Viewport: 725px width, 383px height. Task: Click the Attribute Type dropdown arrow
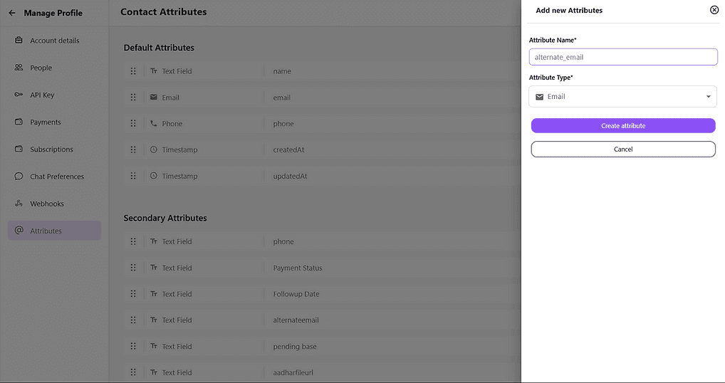pyautogui.click(x=708, y=97)
